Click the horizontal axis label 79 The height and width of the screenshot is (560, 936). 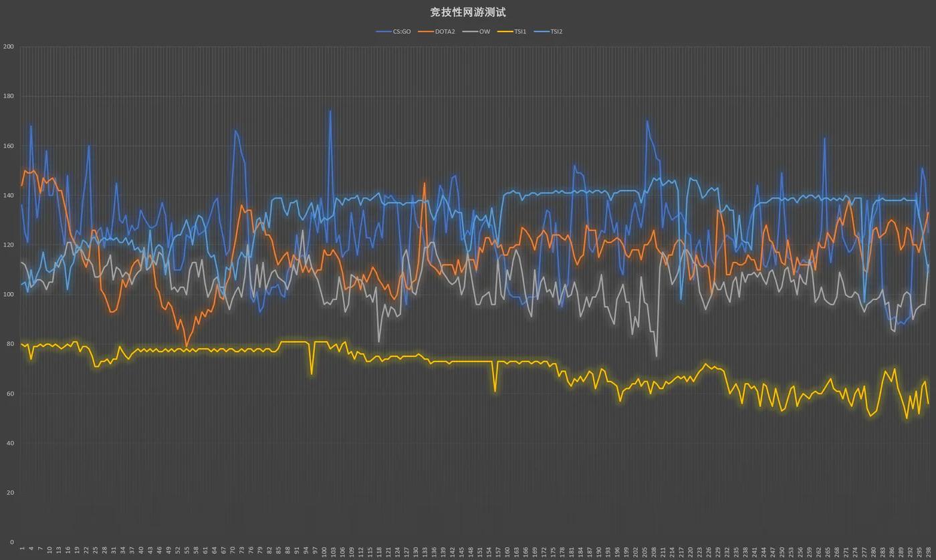click(260, 550)
